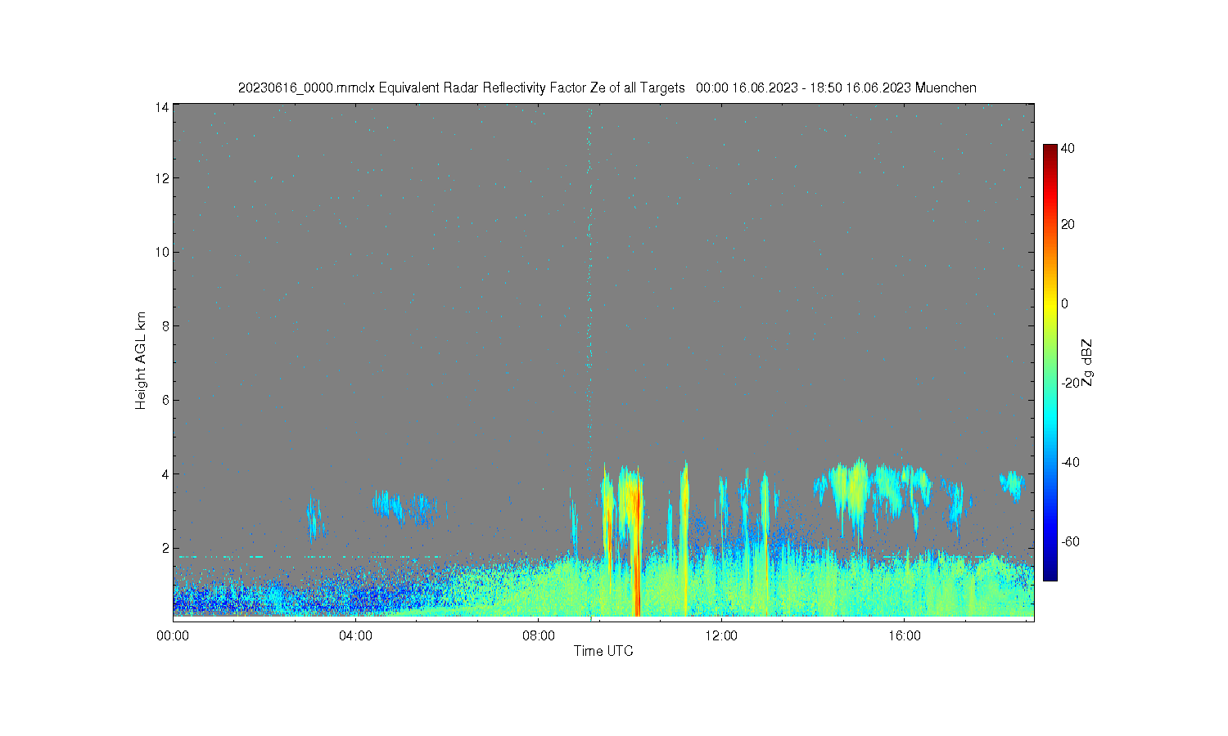This screenshot has height=736, width=1228.
Task: Click the 00:00 time tick label
Action: (x=173, y=635)
